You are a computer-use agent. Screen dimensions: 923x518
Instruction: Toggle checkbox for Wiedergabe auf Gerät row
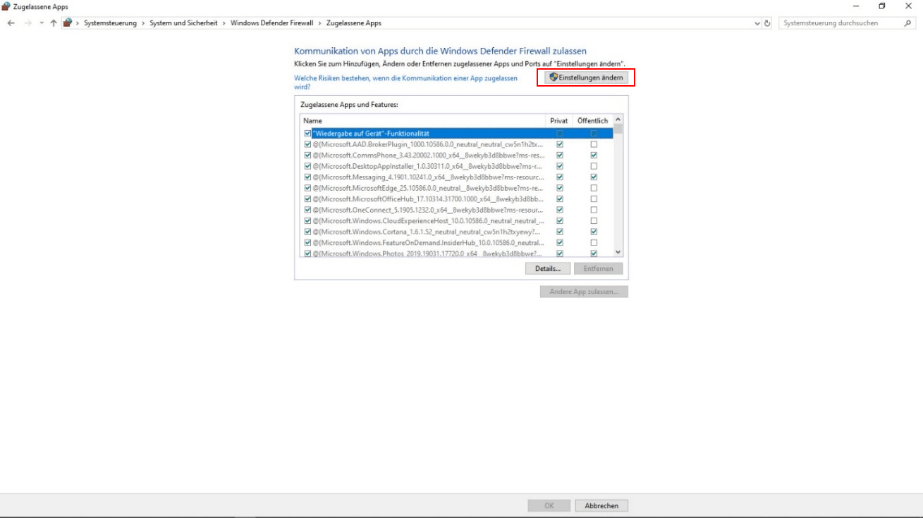point(307,133)
